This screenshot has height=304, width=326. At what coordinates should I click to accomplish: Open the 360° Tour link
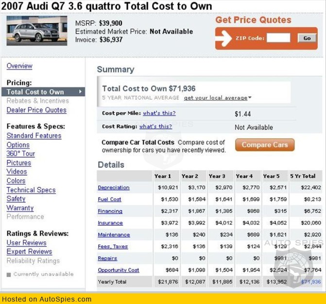click(x=20, y=154)
